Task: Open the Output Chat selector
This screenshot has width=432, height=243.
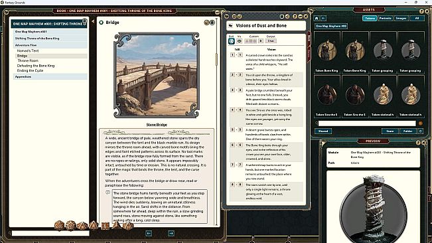Action: pyautogui.click(x=271, y=41)
